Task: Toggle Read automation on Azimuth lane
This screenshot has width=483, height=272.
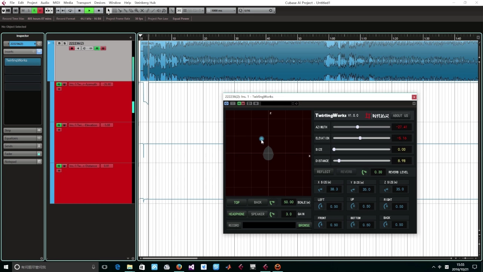Action: [x=59, y=84]
